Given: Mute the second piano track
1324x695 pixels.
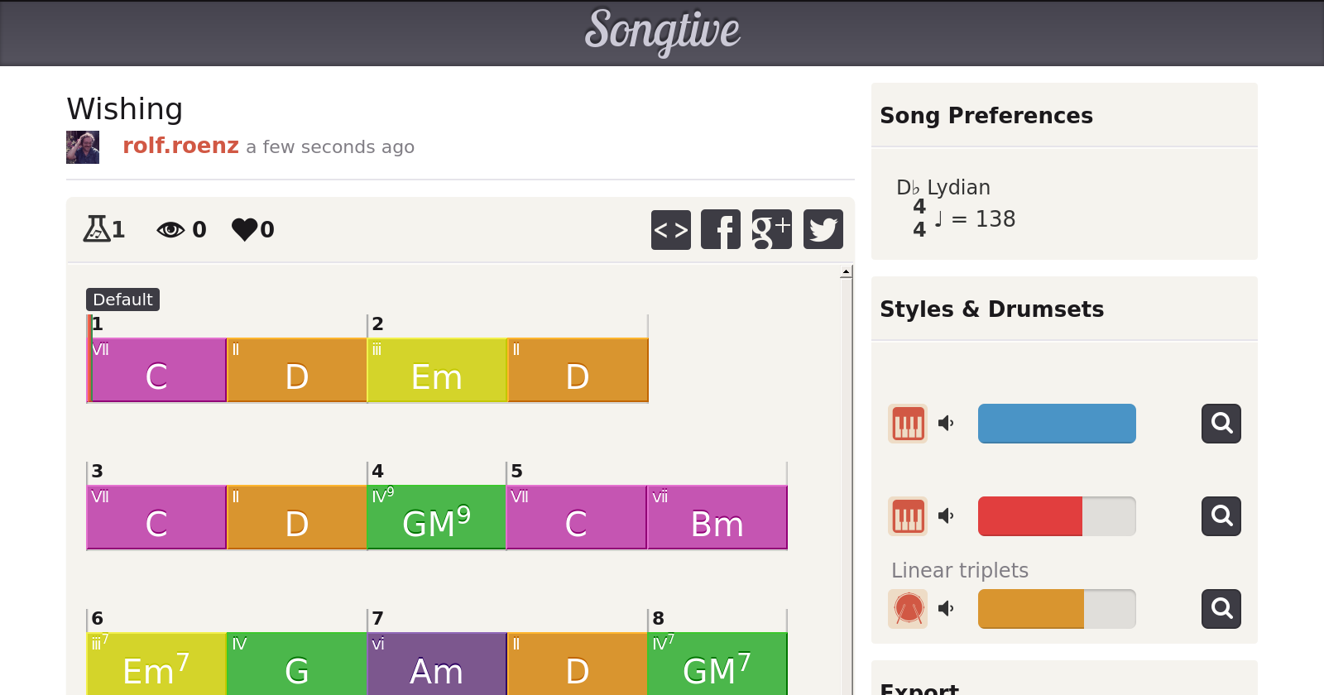Looking at the screenshot, I should pyautogui.click(x=946, y=516).
